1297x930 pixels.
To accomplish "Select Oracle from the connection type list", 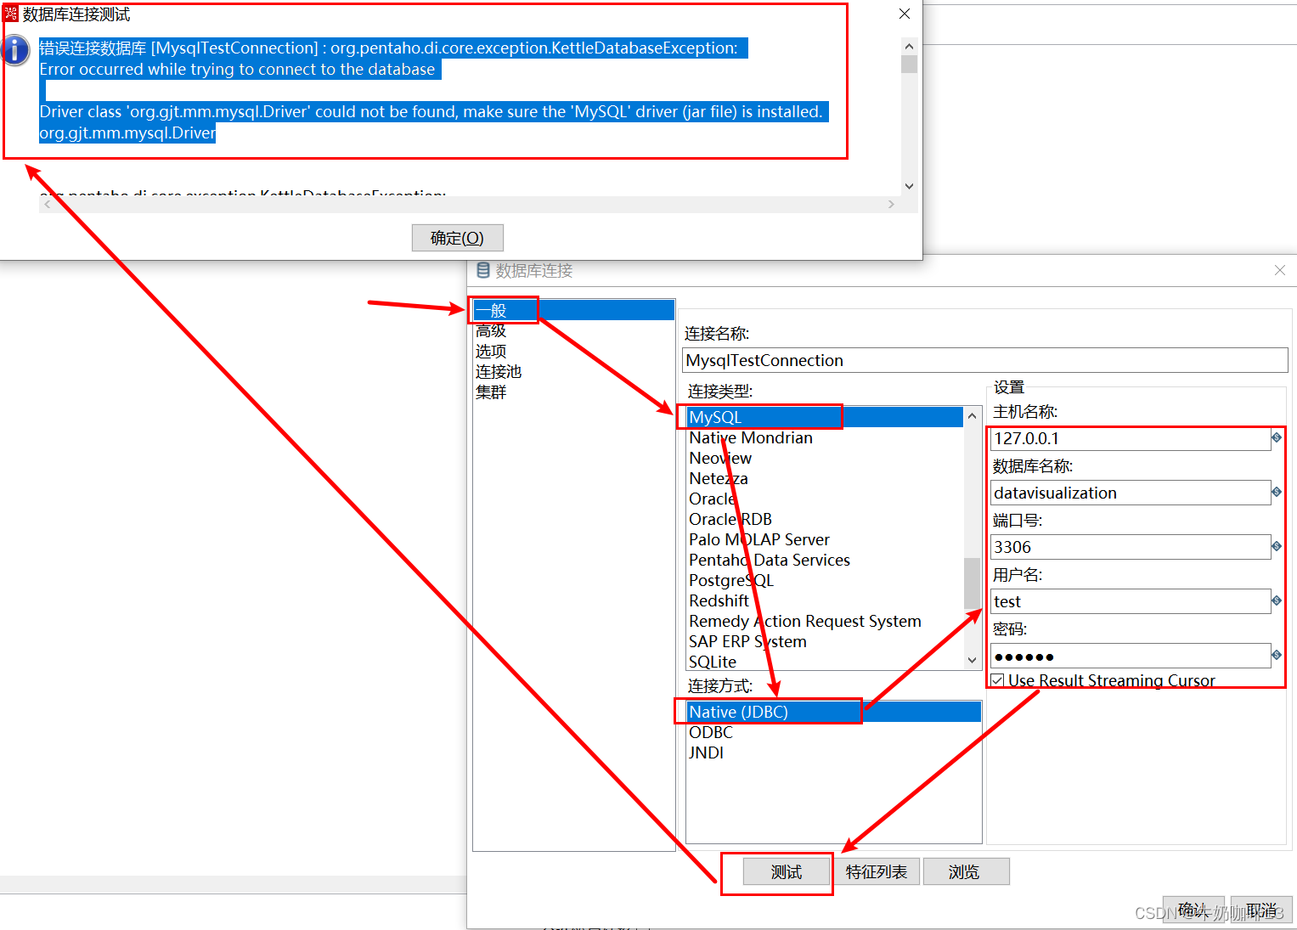I will click(x=713, y=499).
